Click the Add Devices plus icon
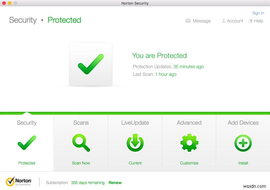270x190 pixels. pyautogui.click(x=243, y=143)
